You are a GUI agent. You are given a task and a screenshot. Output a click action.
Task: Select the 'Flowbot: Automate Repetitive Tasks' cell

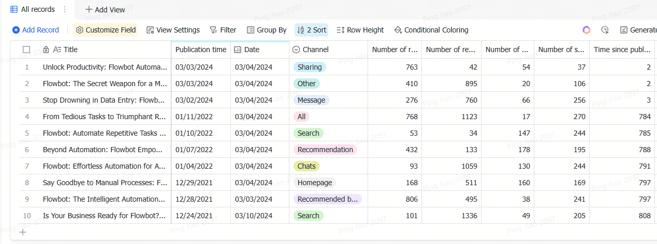[x=105, y=133]
